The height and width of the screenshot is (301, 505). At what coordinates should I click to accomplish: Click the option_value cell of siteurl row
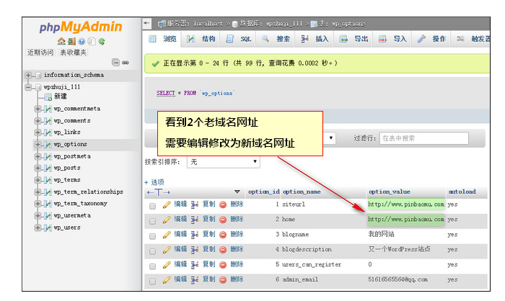405,205
